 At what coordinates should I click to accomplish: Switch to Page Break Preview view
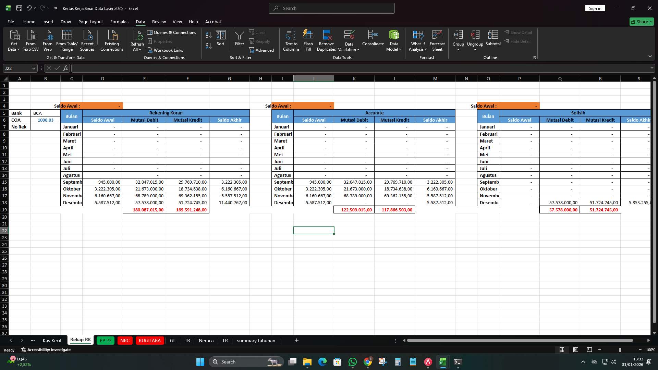[x=589, y=350]
